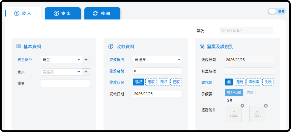The width and height of the screenshot is (291, 132).
Task: Click the 資金帳戶 label
Action: click(24, 60)
